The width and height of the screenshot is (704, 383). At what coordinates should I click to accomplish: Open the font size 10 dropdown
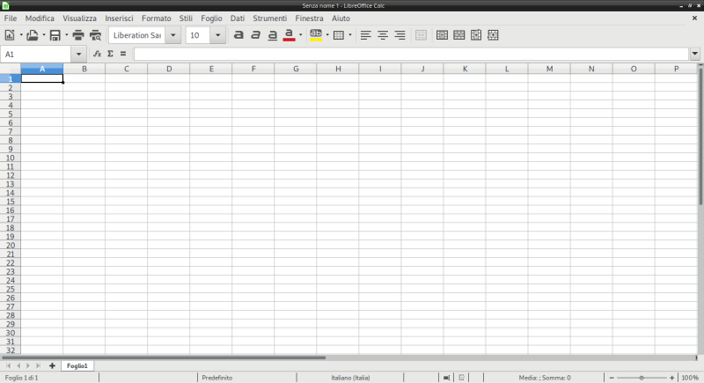click(217, 35)
